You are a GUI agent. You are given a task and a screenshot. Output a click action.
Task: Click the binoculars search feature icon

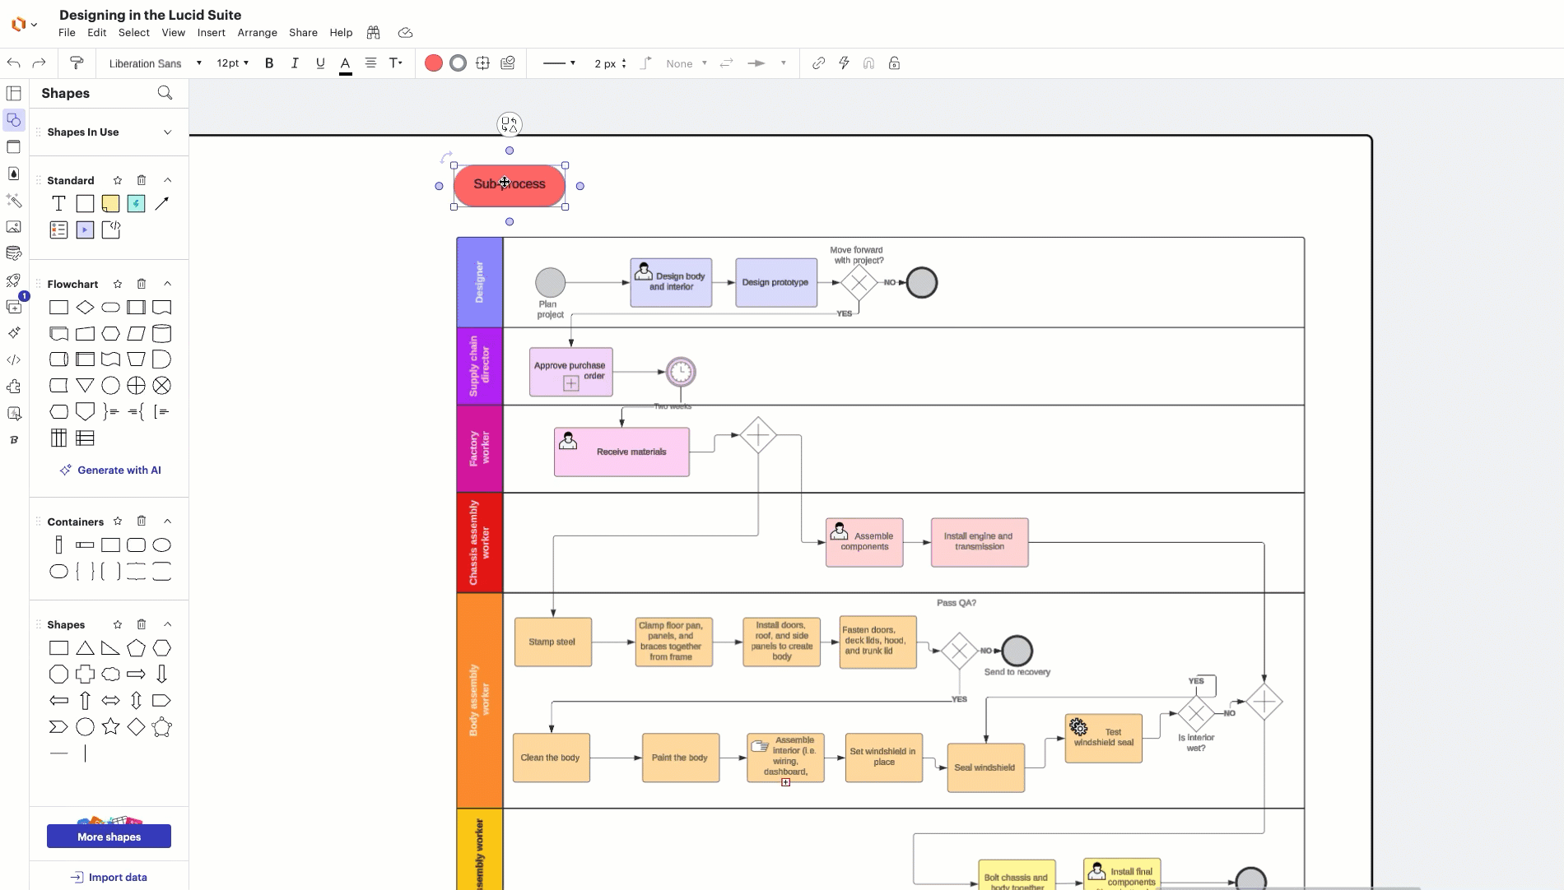click(x=374, y=33)
